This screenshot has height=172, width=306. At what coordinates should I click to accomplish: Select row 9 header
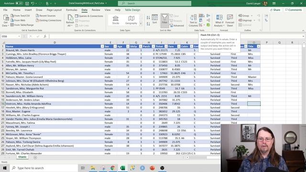click(x=2, y=77)
